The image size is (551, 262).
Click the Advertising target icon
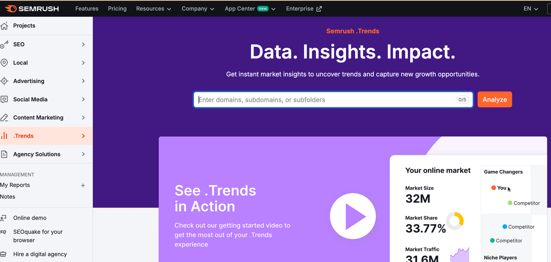pos(4,81)
